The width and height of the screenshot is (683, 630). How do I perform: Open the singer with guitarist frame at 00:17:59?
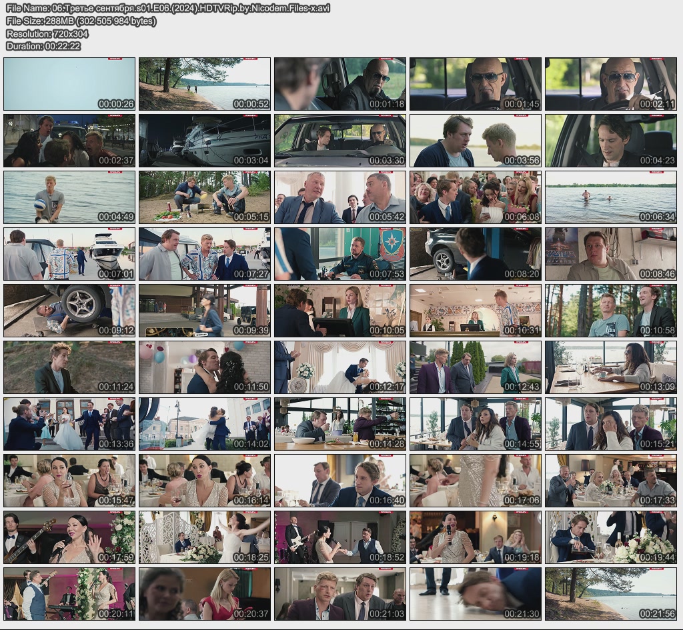pos(69,538)
